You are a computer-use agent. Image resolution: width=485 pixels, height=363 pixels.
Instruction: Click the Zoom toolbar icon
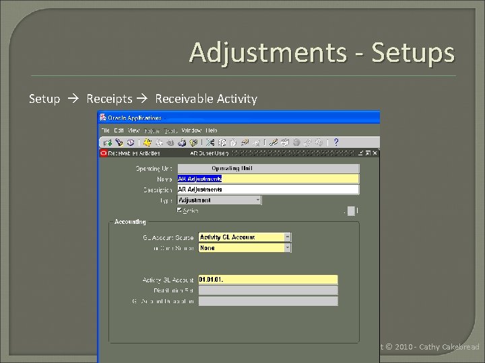pos(284,143)
